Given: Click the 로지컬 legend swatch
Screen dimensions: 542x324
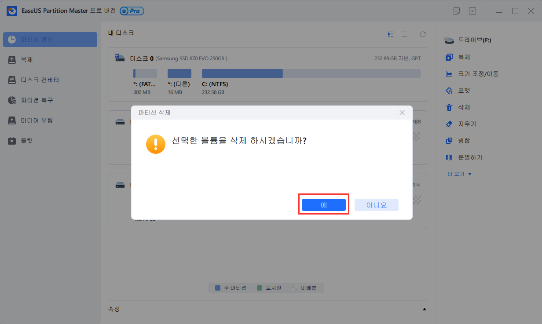Looking at the screenshot, I should (x=260, y=288).
